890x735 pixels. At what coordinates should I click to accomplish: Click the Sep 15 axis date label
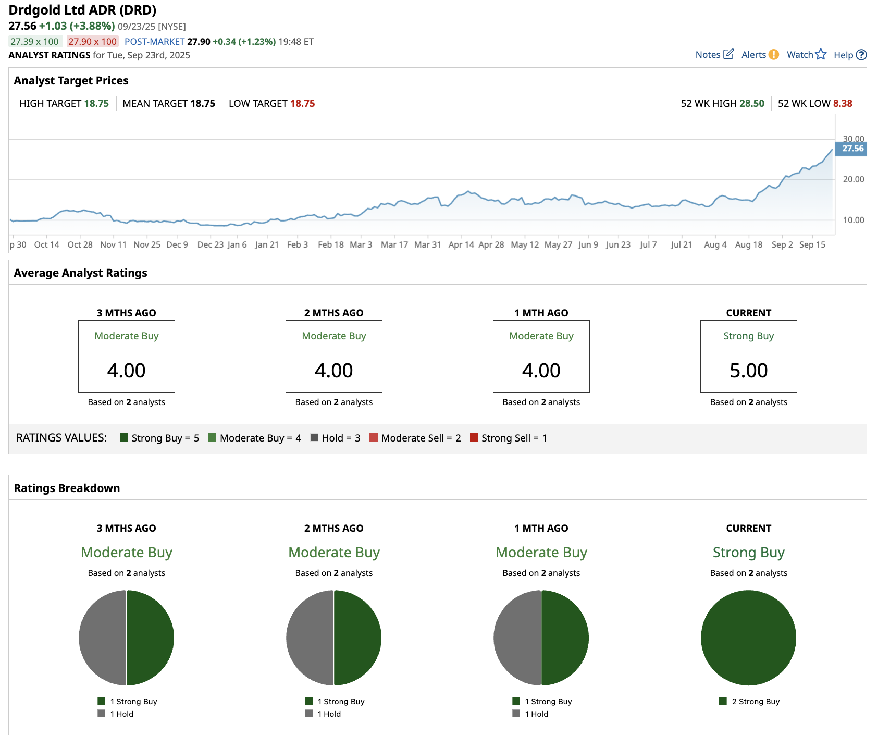pyautogui.click(x=812, y=244)
